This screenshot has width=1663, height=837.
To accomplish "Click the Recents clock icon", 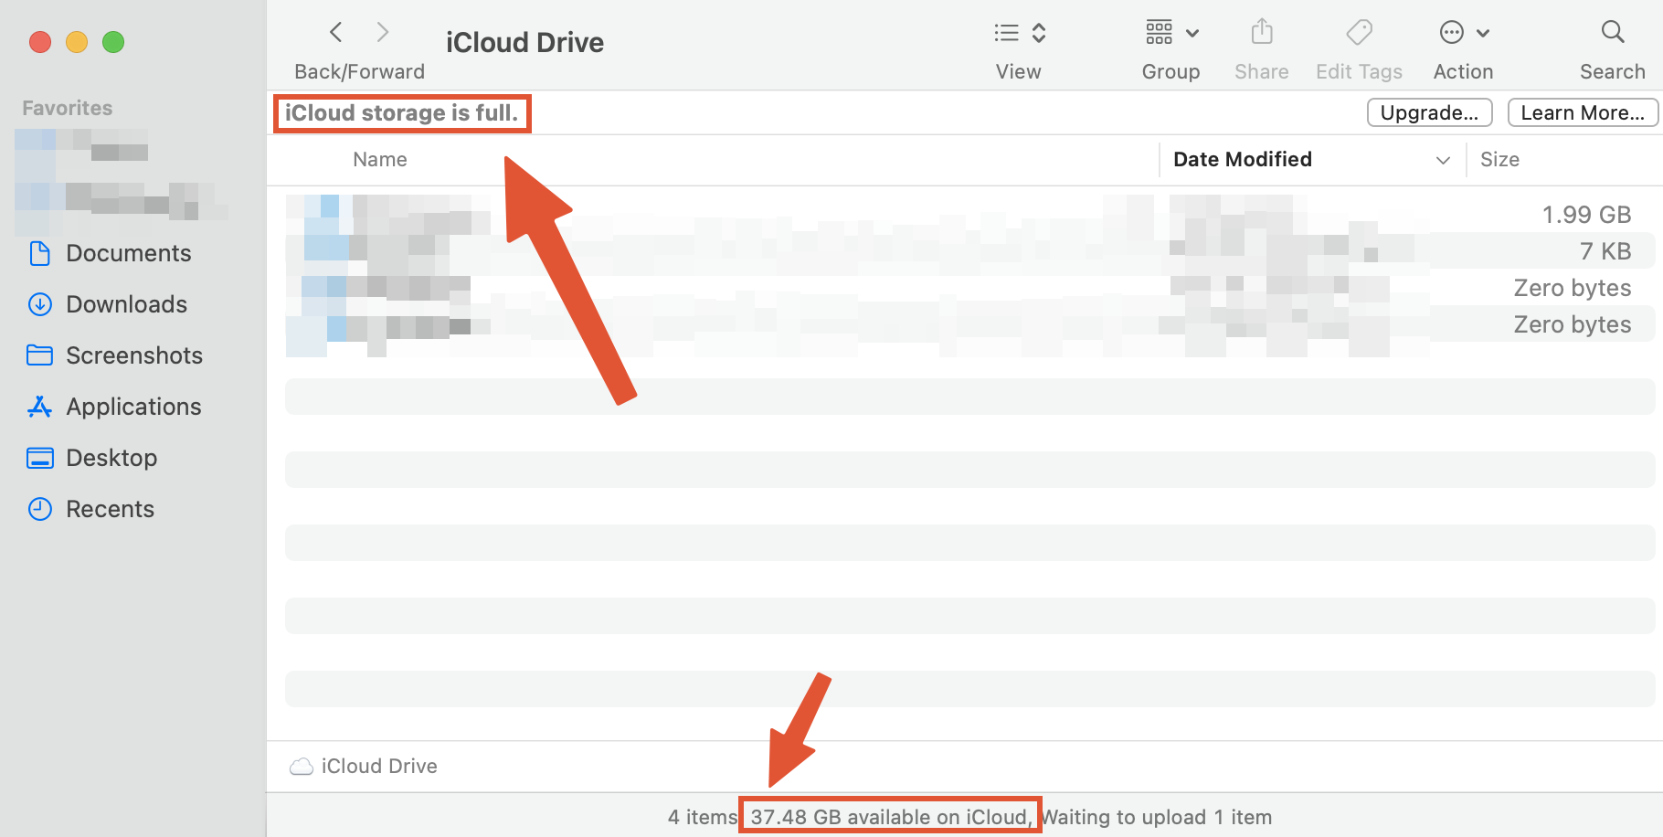I will (x=40, y=509).
